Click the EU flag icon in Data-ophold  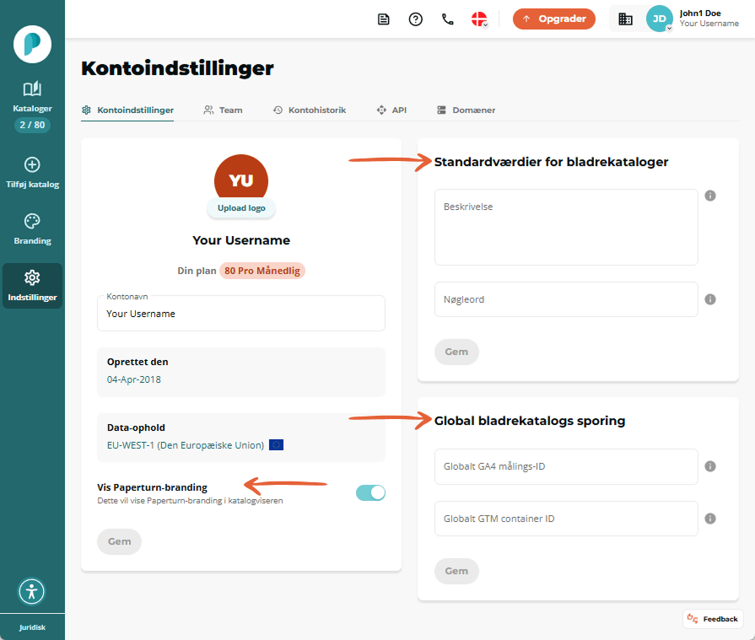pos(276,445)
